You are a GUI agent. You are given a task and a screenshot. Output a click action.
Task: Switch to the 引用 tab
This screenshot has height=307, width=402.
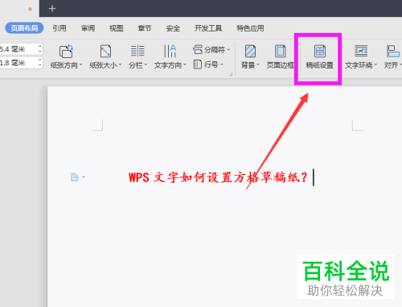pos(59,28)
